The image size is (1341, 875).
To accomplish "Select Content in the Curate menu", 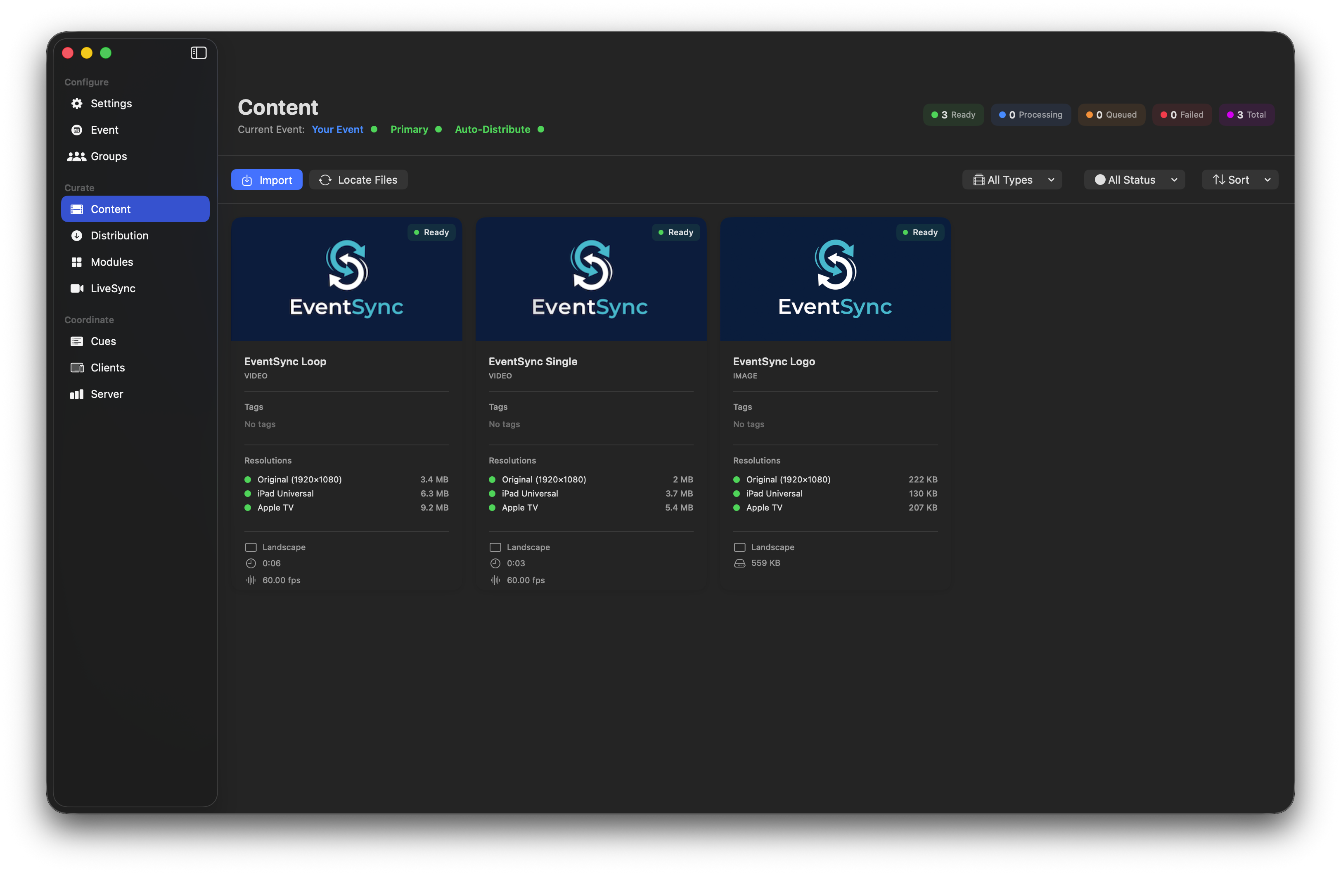I will pyautogui.click(x=111, y=208).
